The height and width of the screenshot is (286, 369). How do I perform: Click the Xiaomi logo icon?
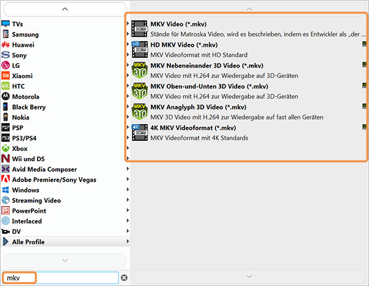(x=6, y=76)
